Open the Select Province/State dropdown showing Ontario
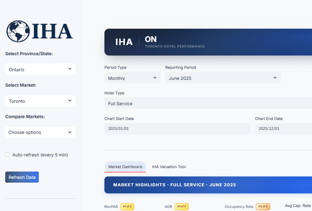This screenshot has height=211, width=312. tap(40, 69)
